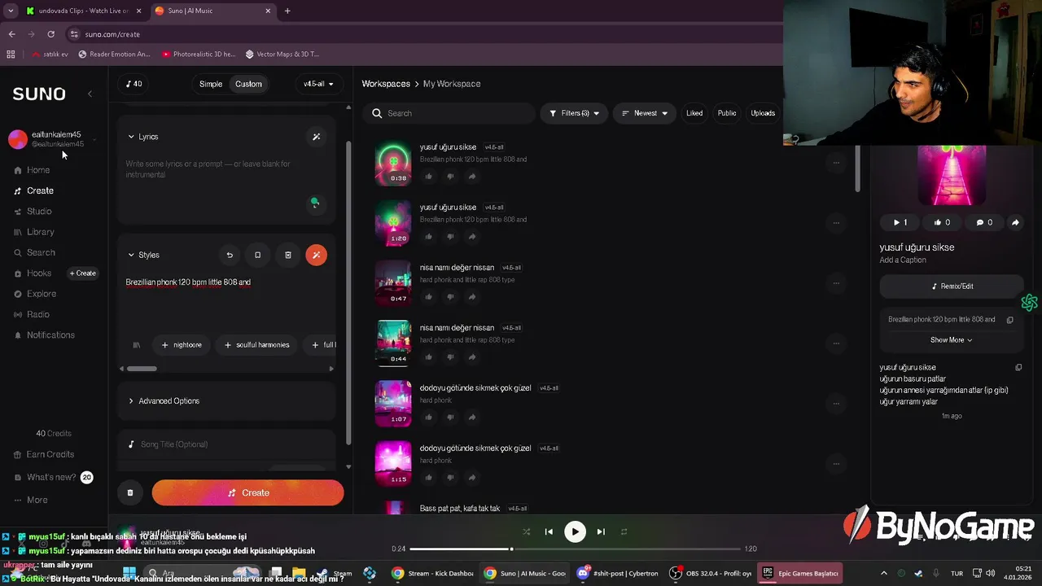The height and width of the screenshot is (586, 1042).
Task: Save the style with the bookmark icon
Action: click(258, 255)
